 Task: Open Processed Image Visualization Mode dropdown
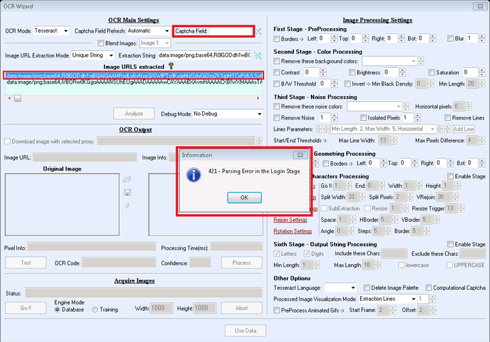click(414, 299)
